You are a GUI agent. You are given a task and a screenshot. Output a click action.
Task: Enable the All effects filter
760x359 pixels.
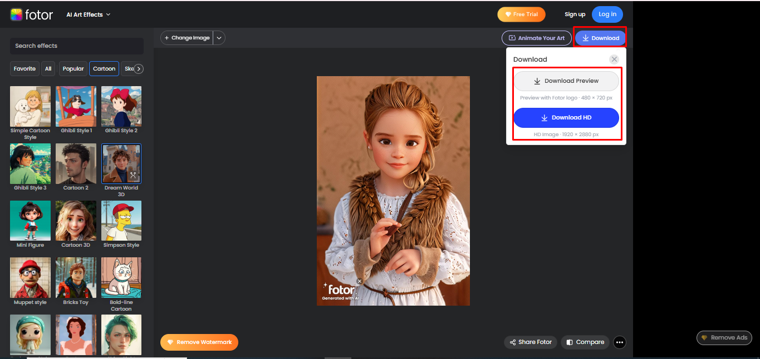coord(48,68)
